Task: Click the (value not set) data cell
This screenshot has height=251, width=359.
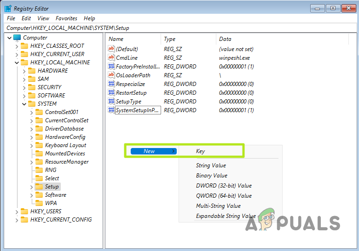Action: tap(236, 49)
